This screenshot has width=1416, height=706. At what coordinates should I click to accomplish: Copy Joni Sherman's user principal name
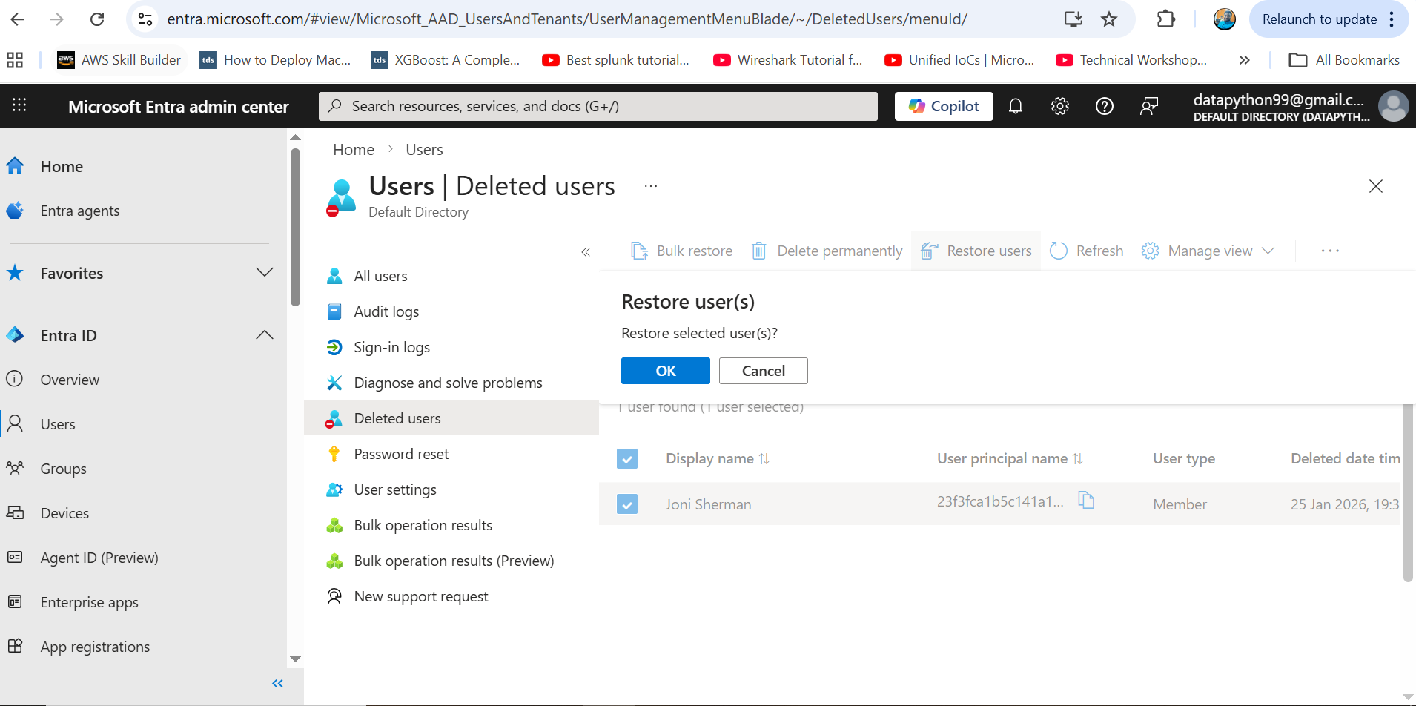pos(1086,501)
